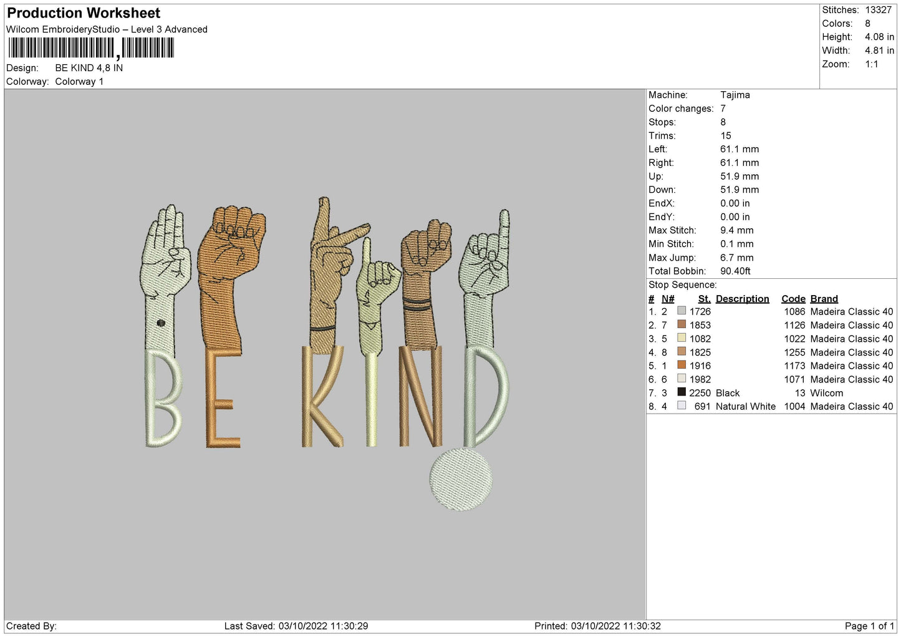This screenshot has width=901, height=637.
Task: Click the 'Created By:' footer label
Action: (x=31, y=626)
